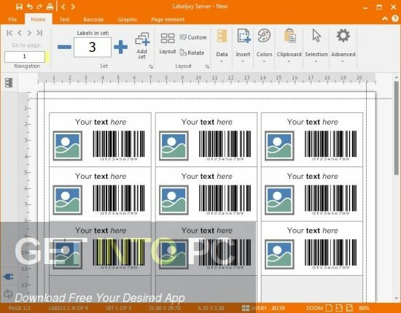This screenshot has width=401, height=313.
Task: Go to first page navigation icon
Action: click(9, 33)
